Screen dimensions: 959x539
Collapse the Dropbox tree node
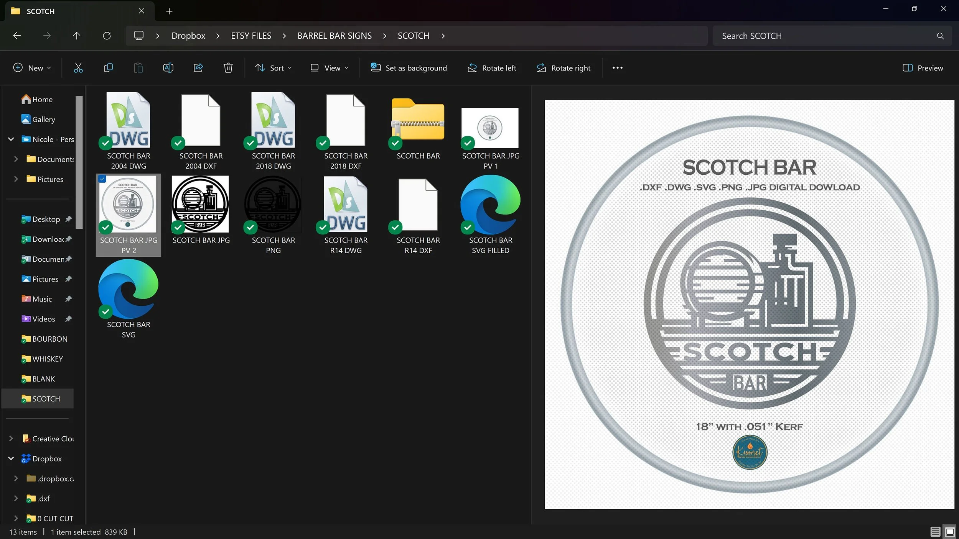click(x=11, y=459)
